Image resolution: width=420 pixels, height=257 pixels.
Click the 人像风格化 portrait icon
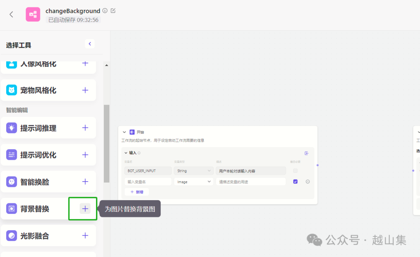[12, 64]
